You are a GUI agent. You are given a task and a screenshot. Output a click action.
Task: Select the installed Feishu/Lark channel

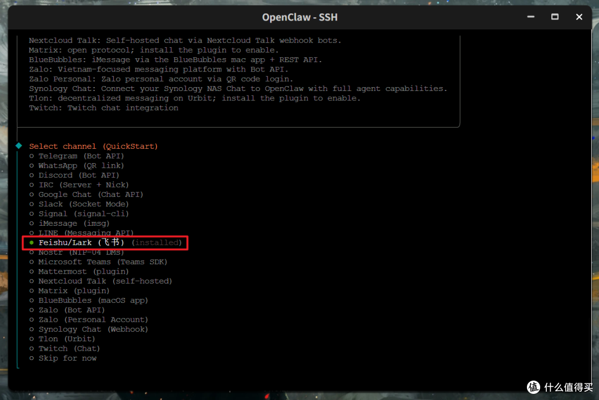point(105,242)
